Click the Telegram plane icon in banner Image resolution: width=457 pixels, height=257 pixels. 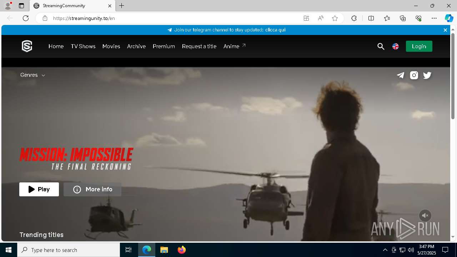click(170, 30)
